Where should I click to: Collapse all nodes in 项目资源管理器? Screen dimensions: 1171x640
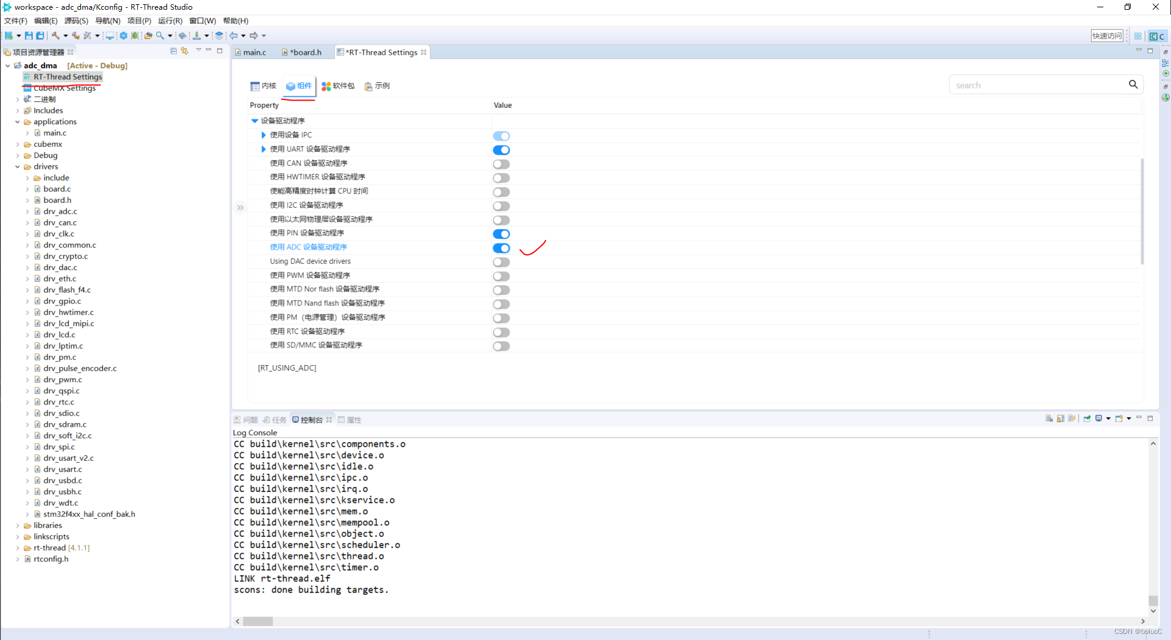173,51
